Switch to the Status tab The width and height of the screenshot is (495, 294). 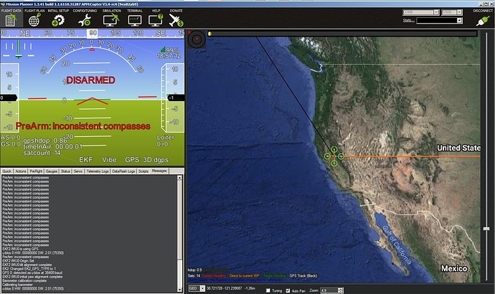tap(65, 171)
